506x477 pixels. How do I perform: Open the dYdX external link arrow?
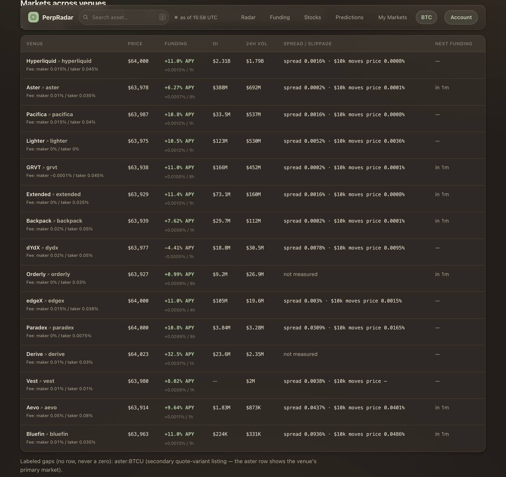pyautogui.click(x=42, y=248)
